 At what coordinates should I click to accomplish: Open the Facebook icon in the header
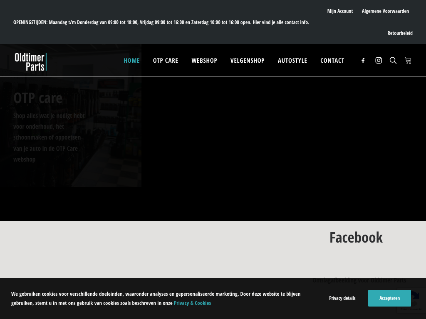coord(363,61)
